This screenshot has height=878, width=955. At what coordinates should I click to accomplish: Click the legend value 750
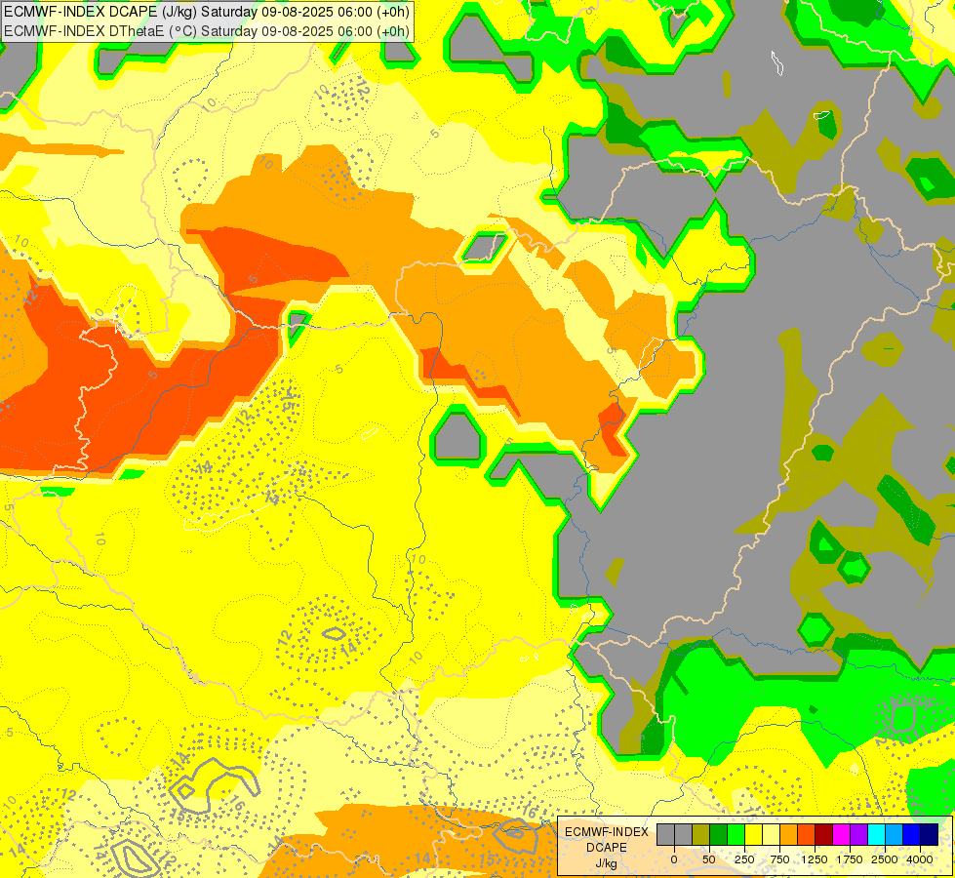(x=779, y=859)
